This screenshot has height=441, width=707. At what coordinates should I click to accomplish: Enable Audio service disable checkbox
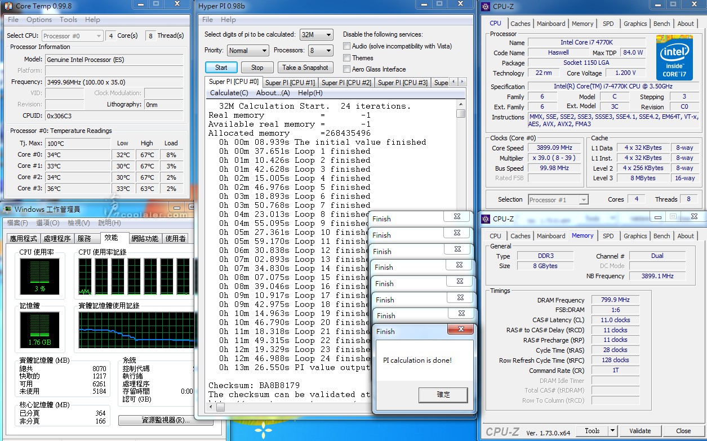347,46
